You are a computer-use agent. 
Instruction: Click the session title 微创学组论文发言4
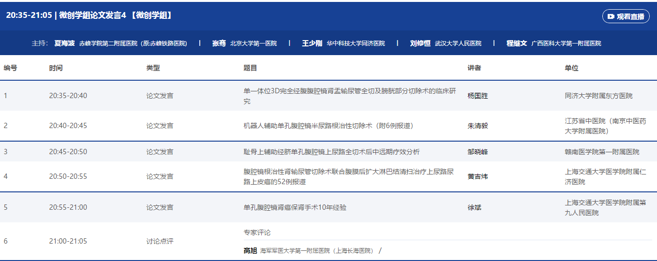tap(116, 15)
